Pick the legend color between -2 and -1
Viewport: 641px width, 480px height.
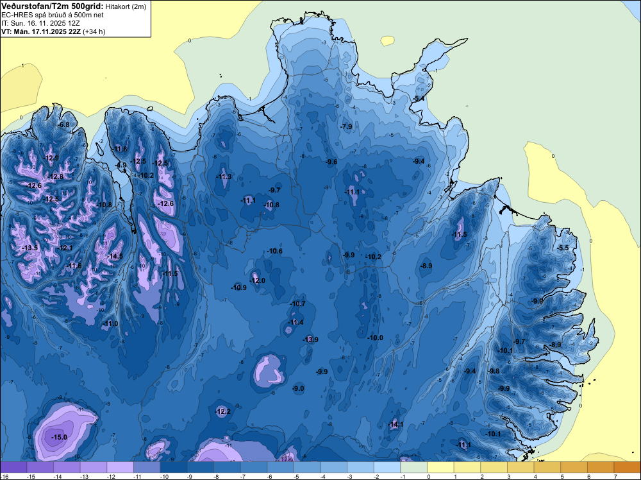coord(387,467)
